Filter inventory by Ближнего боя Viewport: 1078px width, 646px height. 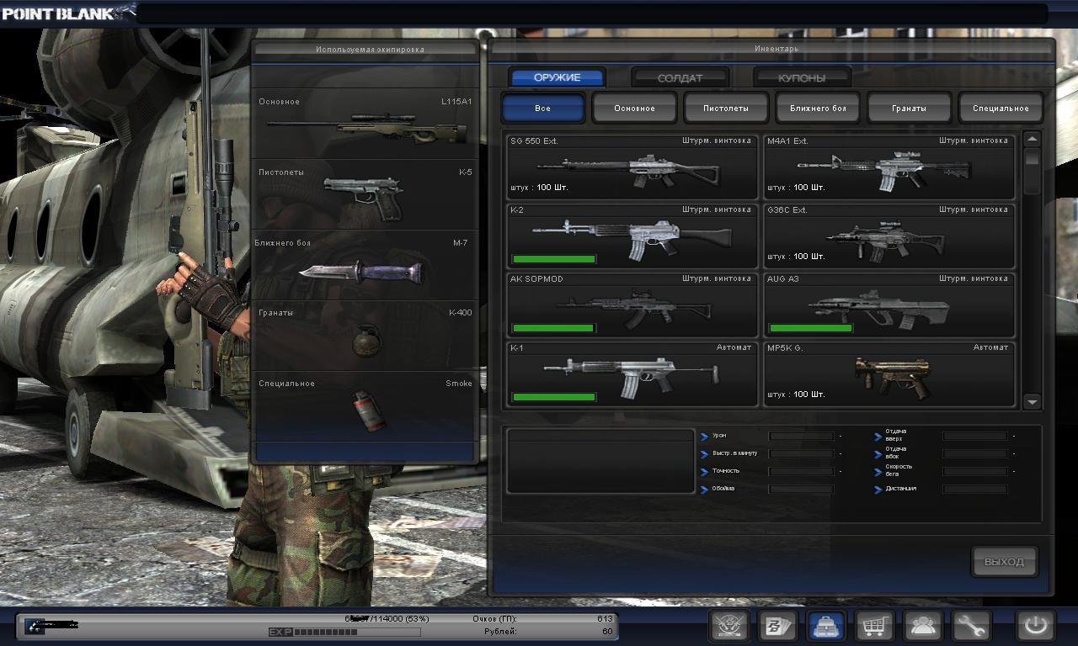pos(818,109)
